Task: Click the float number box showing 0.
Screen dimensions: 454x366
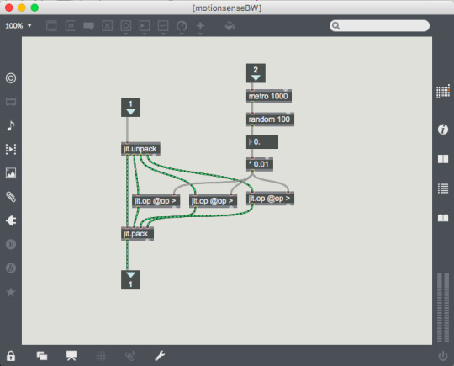Action: click(x=262, y=142)
